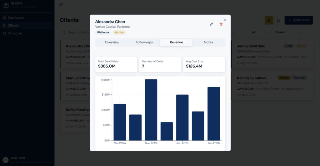
Task: Switch to grid view icon
Action: [269, 20]
